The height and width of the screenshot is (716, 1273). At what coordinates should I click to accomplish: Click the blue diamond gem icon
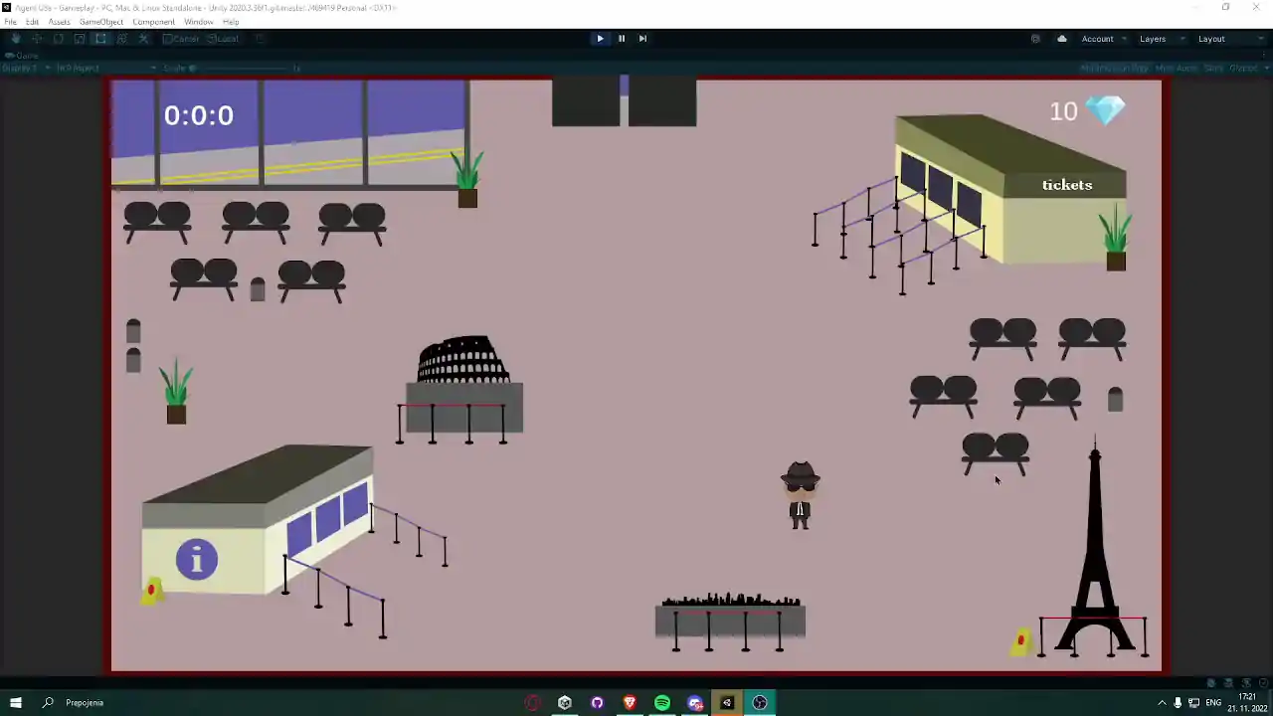coord(1107,110)
